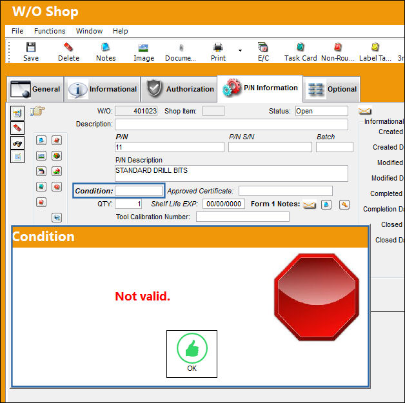The height and width of the screenshot is (403, 405).
Task: Click the blue notes small button
Action: coord(41,140)
